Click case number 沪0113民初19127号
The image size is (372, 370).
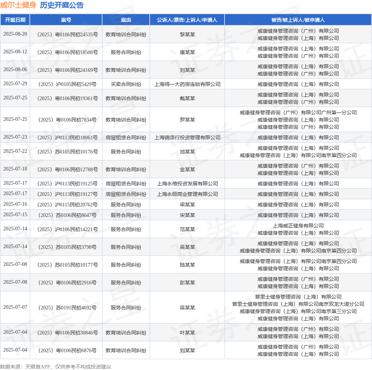68,194
